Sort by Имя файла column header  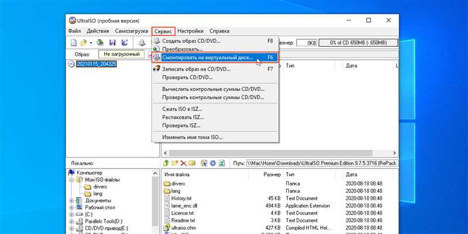(177, 174)
